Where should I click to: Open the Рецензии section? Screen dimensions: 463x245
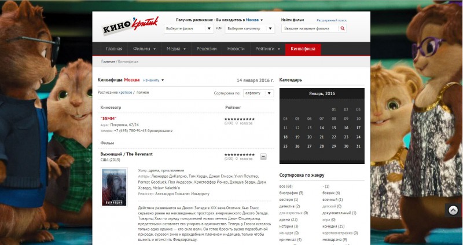click(207, 49)
